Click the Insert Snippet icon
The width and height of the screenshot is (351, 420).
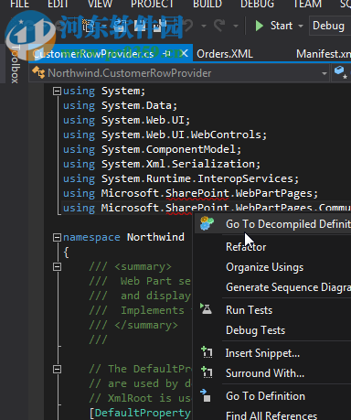pos(207,352)
